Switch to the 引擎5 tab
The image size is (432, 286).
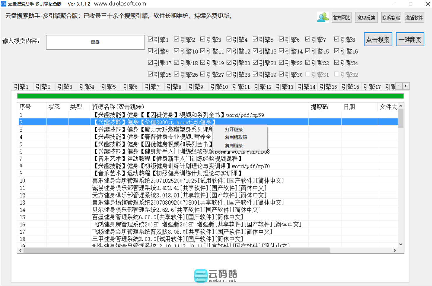pyautogui.click(x=108, y=87)
